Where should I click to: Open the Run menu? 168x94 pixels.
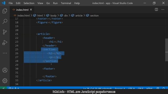[x=55, y=3]
